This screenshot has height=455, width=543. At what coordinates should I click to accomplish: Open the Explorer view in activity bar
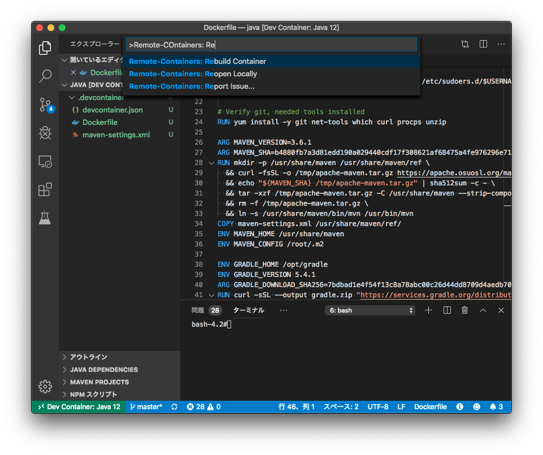[45, 48]
